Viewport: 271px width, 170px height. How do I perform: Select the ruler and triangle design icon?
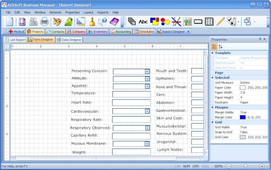click(x=81, y=22)
